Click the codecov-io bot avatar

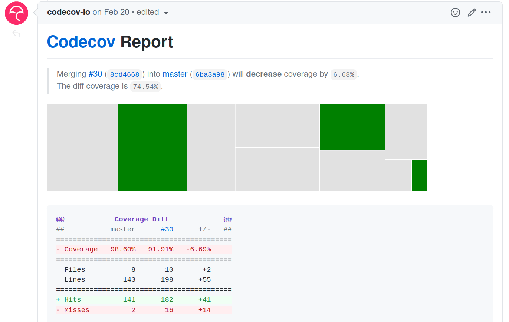pyautogui.click(x=16, y=13)
